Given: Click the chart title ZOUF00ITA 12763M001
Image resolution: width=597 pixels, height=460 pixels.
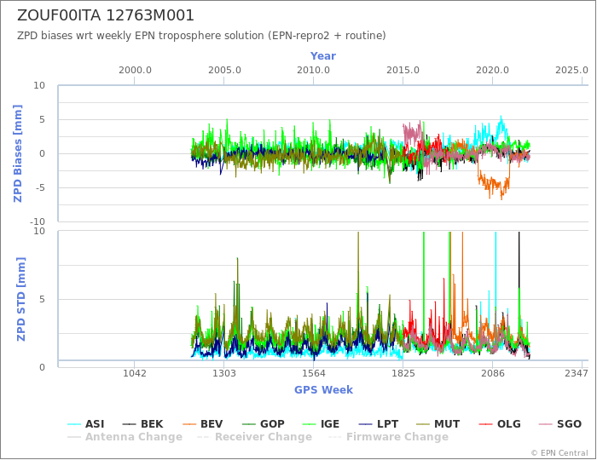Looking at the screenshot, I should coord(106,15).
